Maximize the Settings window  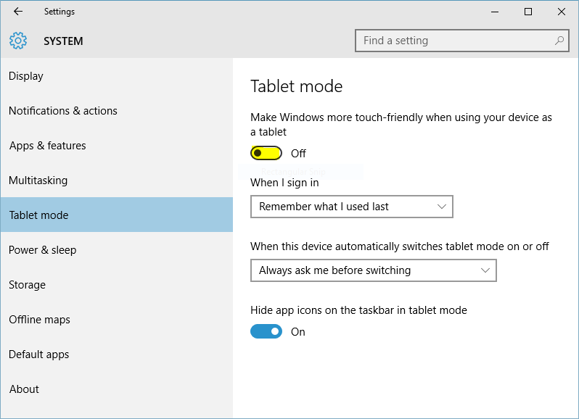point(528,12)
